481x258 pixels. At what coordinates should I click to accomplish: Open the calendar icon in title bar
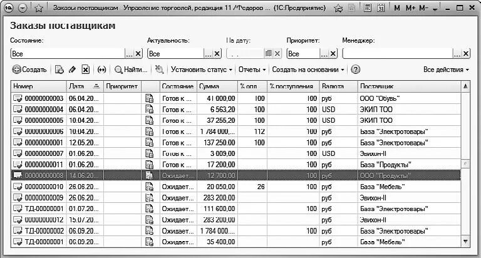(381, 8)
